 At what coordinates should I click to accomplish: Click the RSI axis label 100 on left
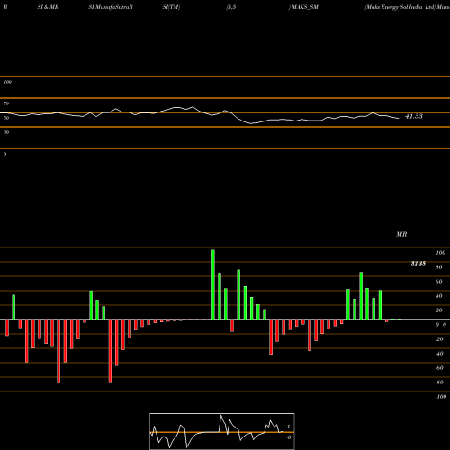(7, 82)
